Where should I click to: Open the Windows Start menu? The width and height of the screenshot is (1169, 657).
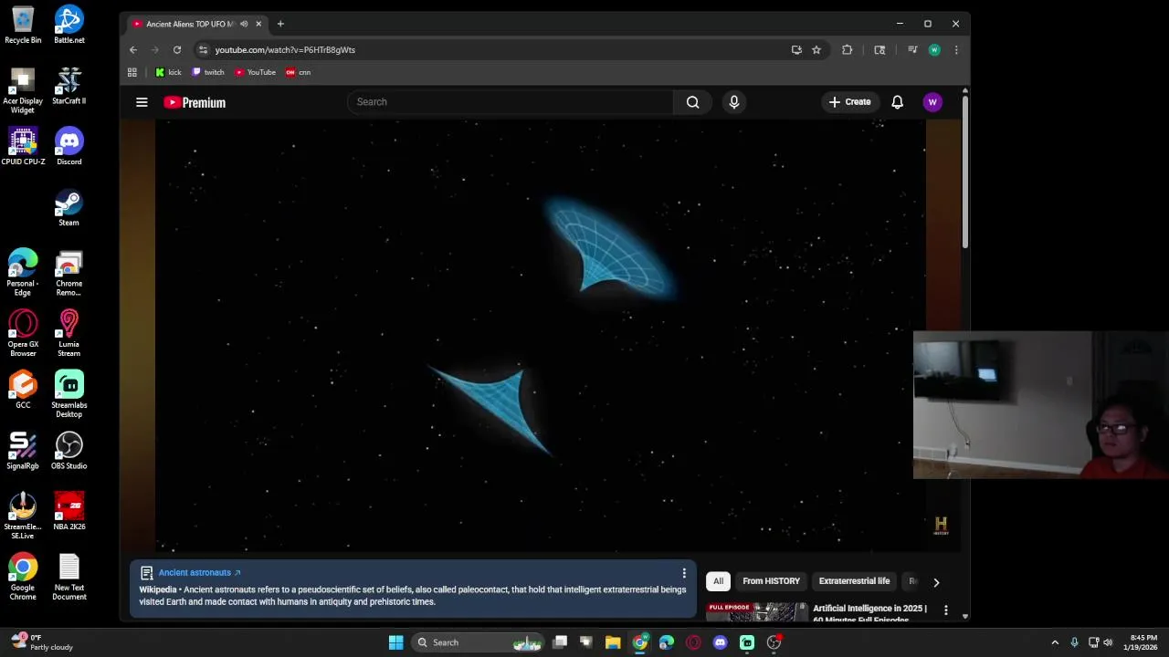pos(395,642)
